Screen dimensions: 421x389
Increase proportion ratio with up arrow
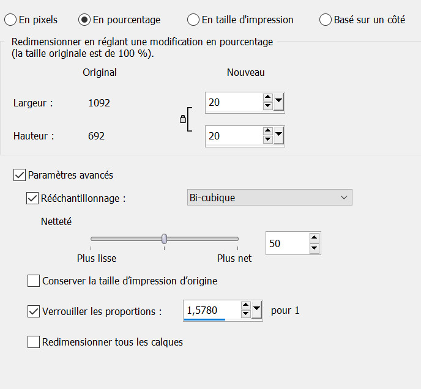[x=245, y=306]
